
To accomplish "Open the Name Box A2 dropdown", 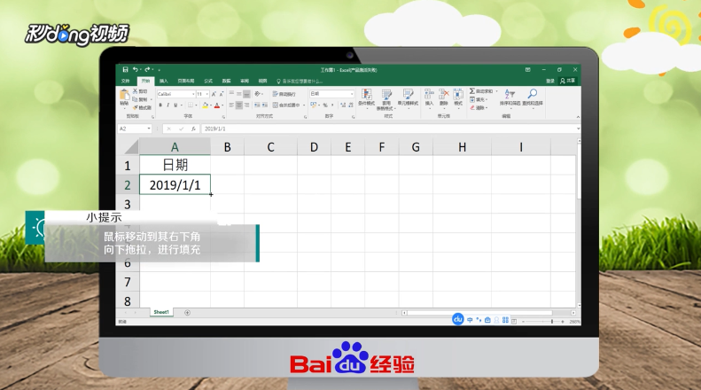I will coord(149,129).
